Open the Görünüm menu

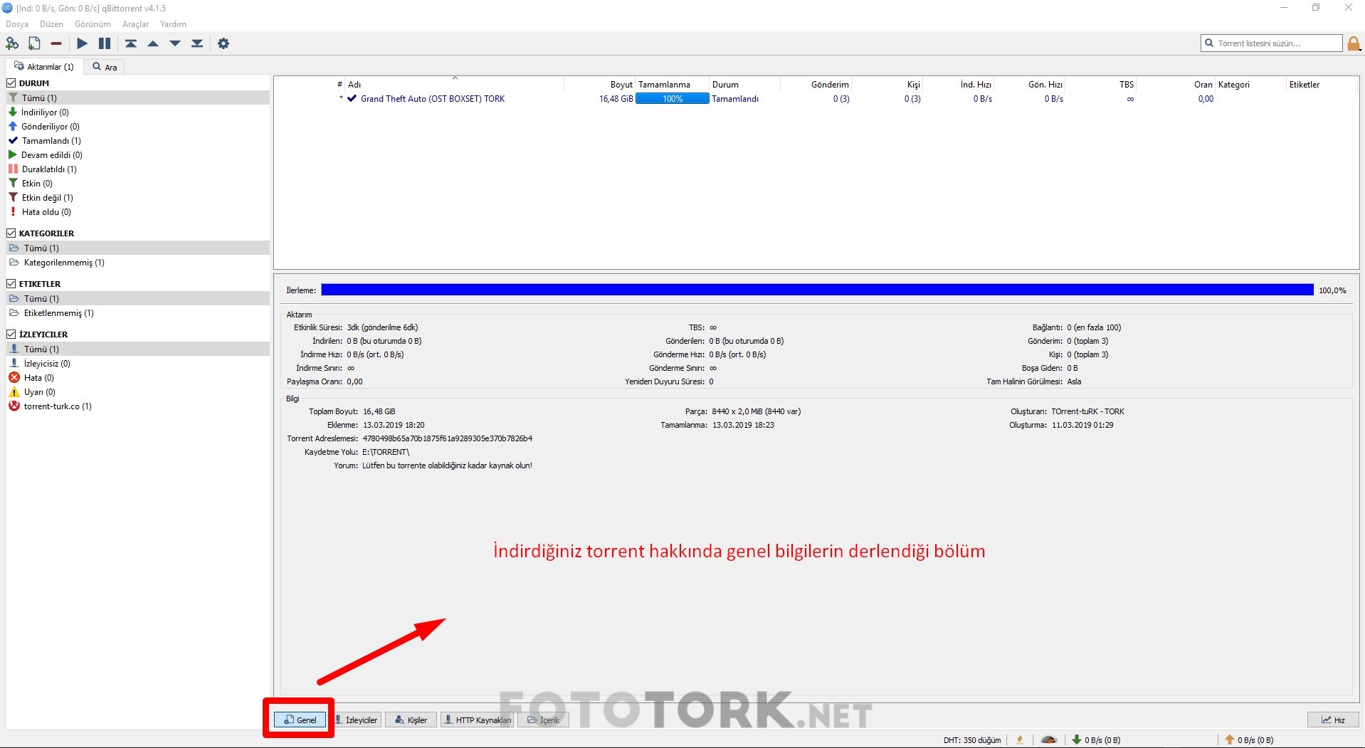click(x=93, y=24)
